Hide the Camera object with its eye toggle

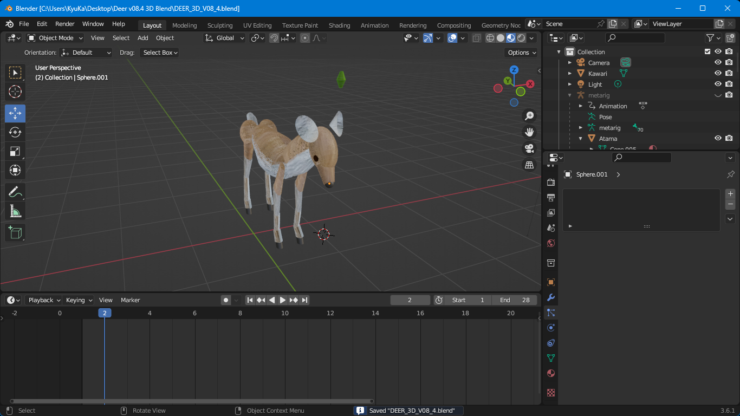[718, 62]
